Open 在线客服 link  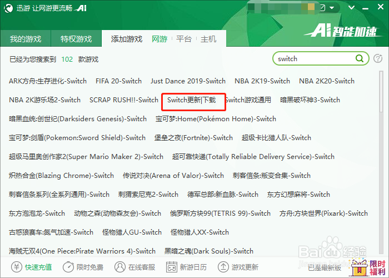(142, 267)
